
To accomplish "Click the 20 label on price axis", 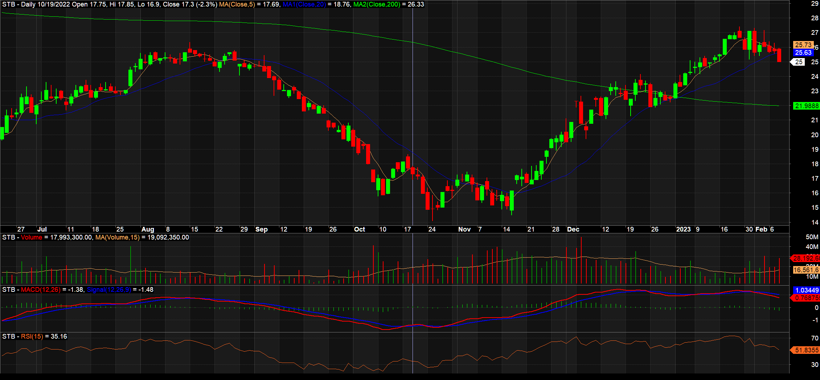I will [x=815, y=135].
